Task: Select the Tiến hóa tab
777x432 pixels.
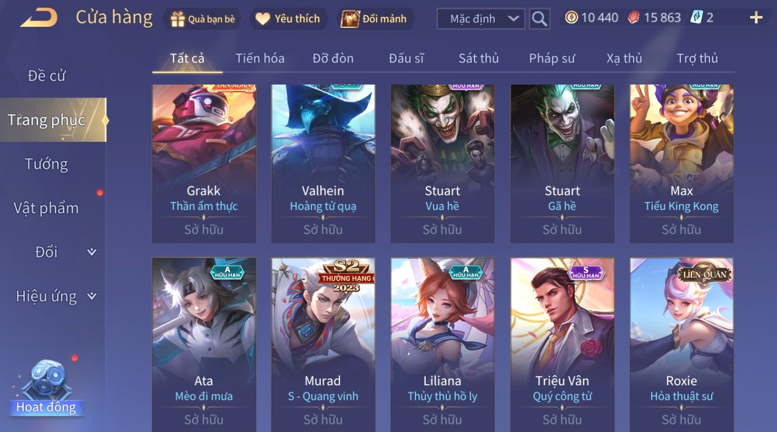Action: pyautogui.click(x=260, y=58)
